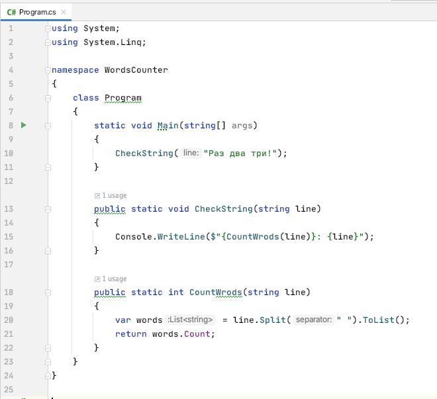437x399 pixels.
Task: Click 'var' keyword on line 20
Action: [123, 320]
